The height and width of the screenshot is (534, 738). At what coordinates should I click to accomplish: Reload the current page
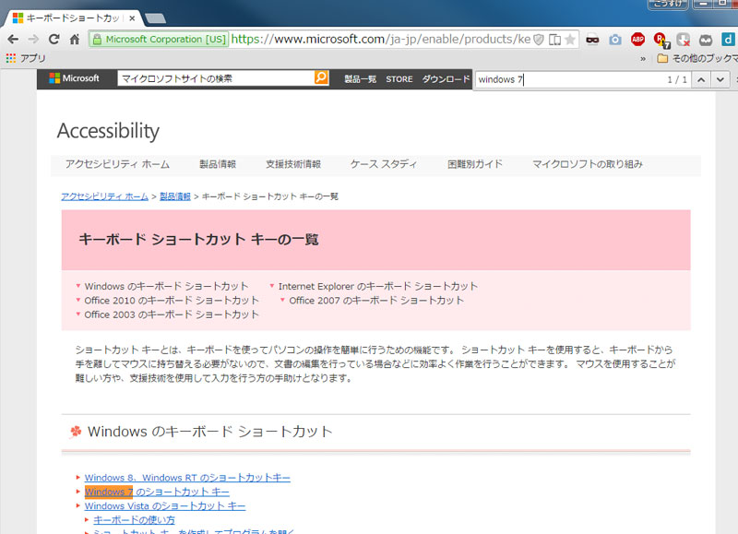click(54, 40)
